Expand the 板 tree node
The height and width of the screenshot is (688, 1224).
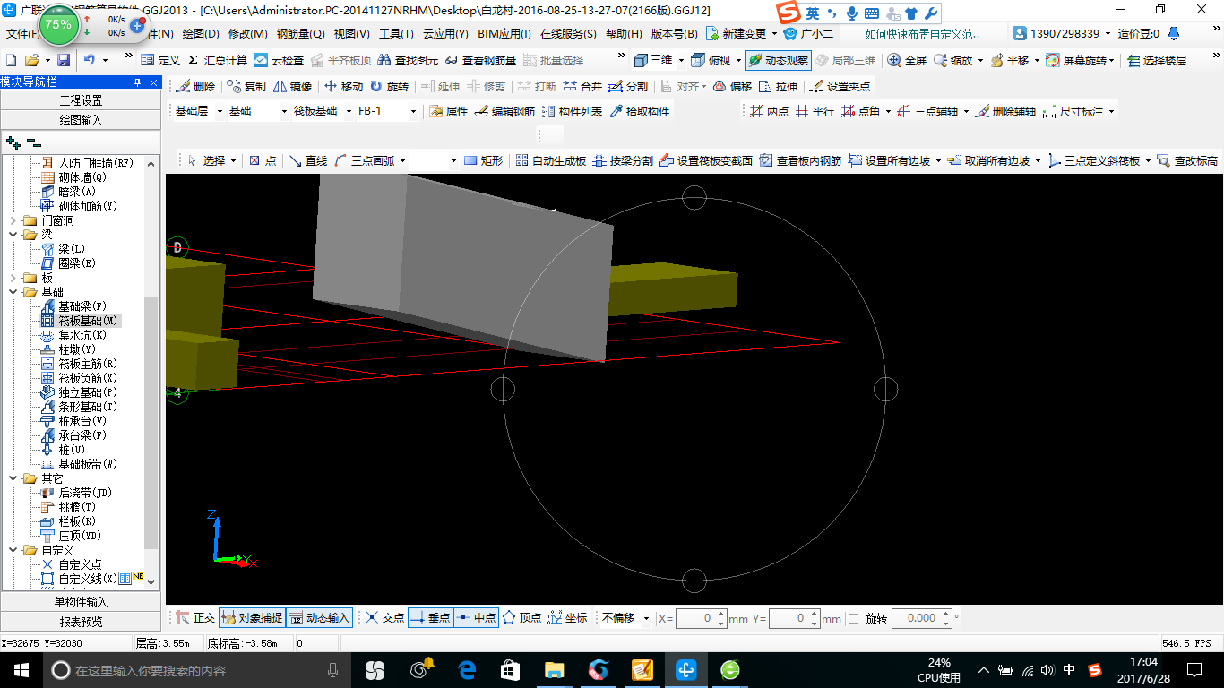pos(13,278)
